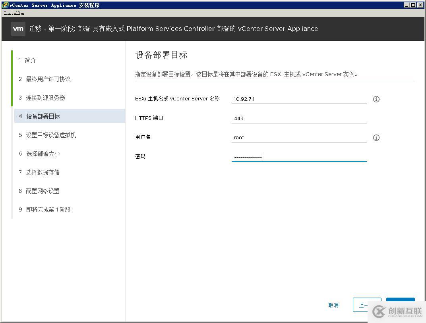426x323 pixels.
Task: Click user name field showing root
Action: point(299,138)
